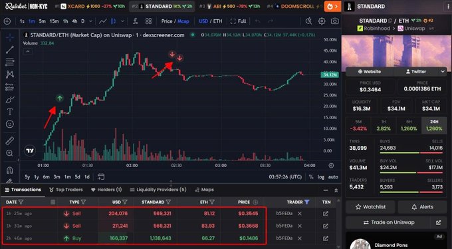This screenshot has width=452, height=249.
Task: Expand the transactions panel upward
Action: pos(336,190)
